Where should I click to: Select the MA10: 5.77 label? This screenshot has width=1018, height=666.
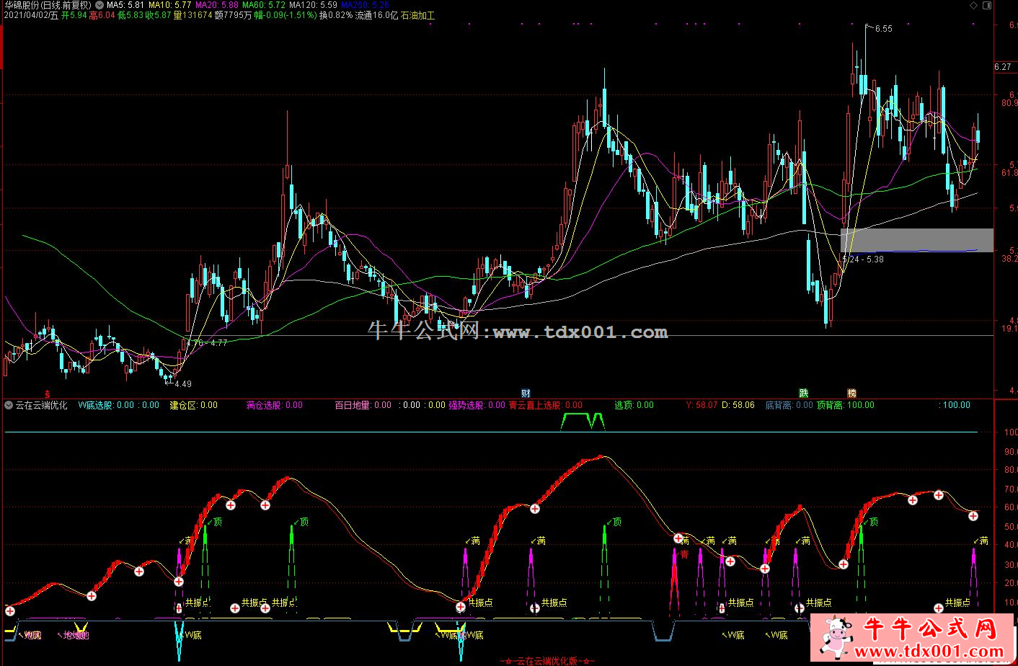click(170, 5)
